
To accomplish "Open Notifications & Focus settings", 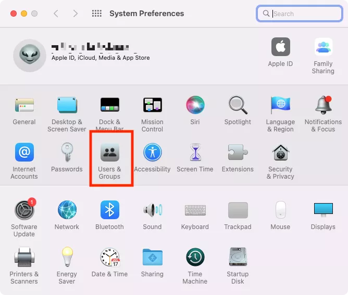I will point(323,105).
